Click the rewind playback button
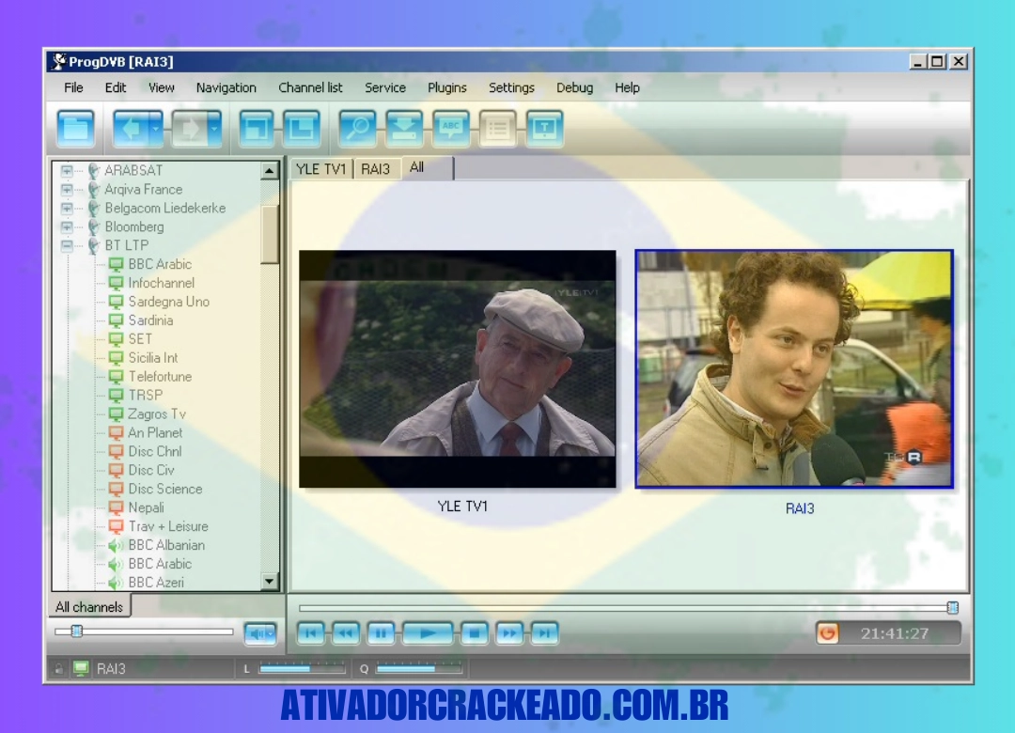The width and height of the screenshot is (1015, 733). point(346,632)
